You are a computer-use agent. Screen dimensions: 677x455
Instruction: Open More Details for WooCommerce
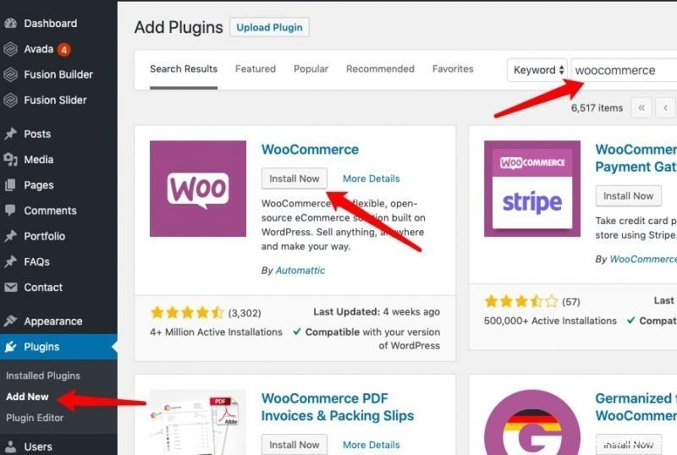(x=372, y=178)
